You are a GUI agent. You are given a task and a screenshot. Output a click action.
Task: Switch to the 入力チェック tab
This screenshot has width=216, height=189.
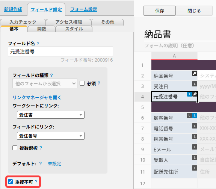[23, 22]
